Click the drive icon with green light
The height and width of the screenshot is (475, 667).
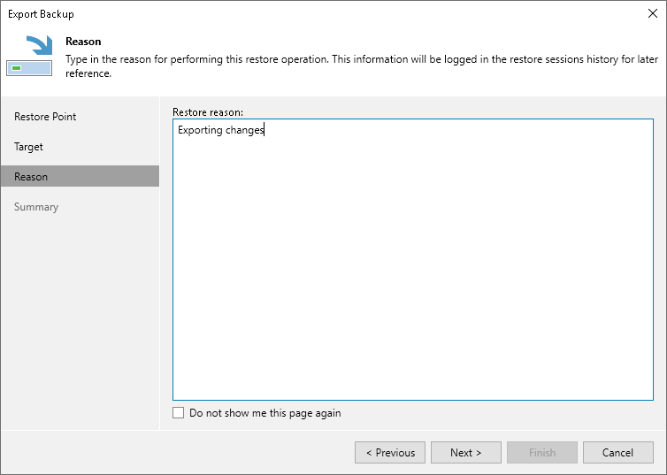(28, 68)
